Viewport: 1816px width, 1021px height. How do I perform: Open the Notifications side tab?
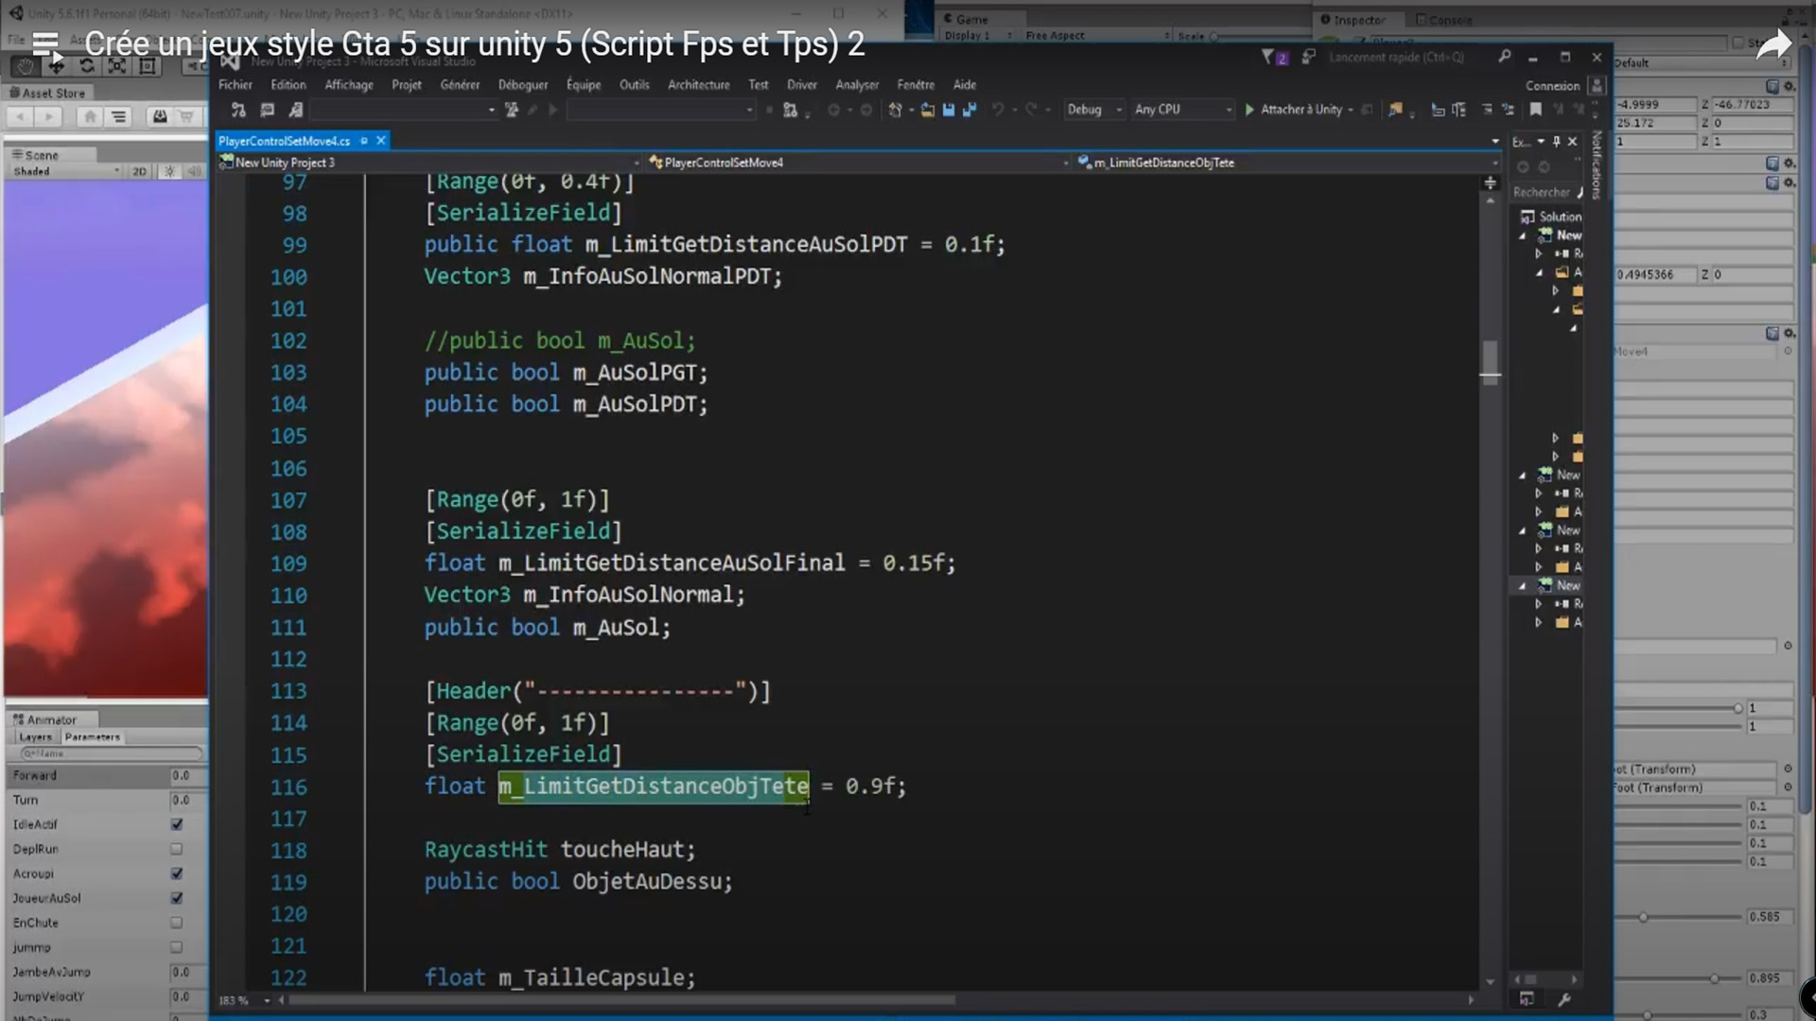point(1597,165)
